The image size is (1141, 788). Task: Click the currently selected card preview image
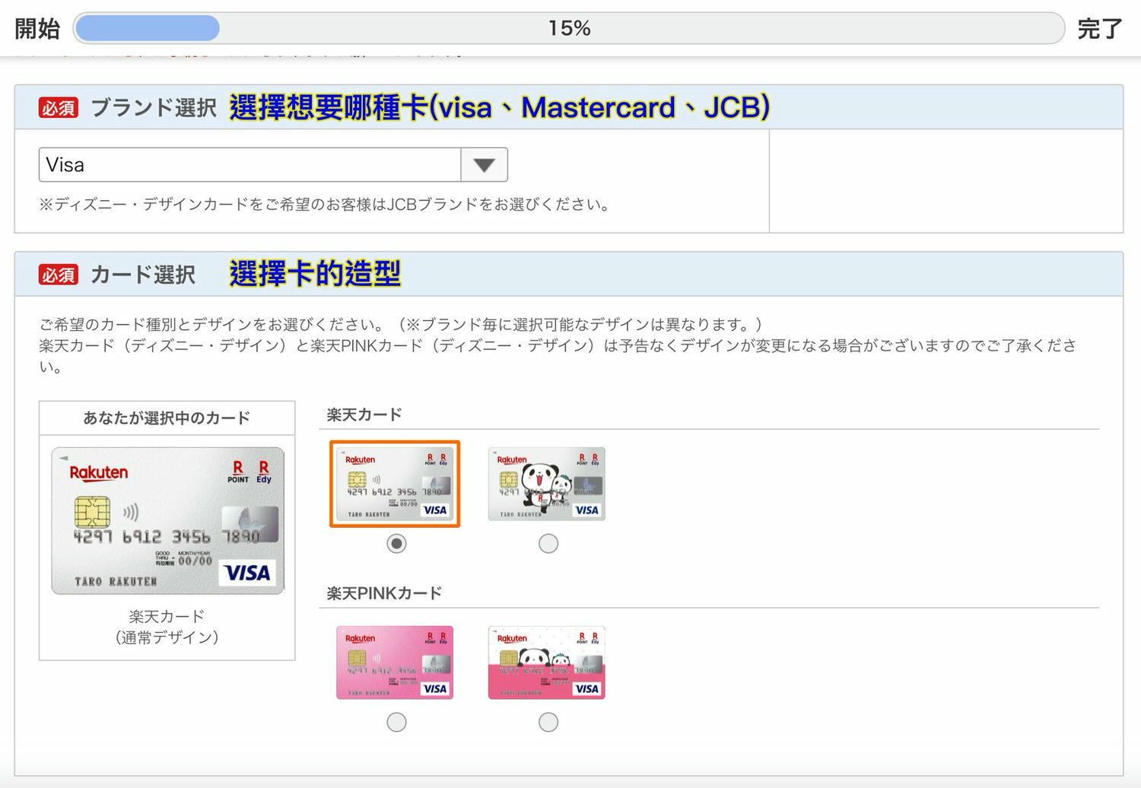(x=167, y=520)
